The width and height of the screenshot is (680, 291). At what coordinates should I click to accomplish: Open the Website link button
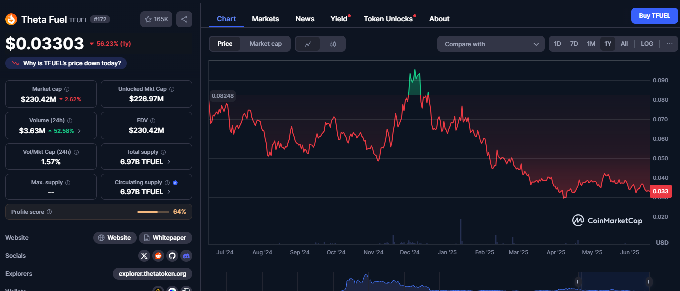115,238
